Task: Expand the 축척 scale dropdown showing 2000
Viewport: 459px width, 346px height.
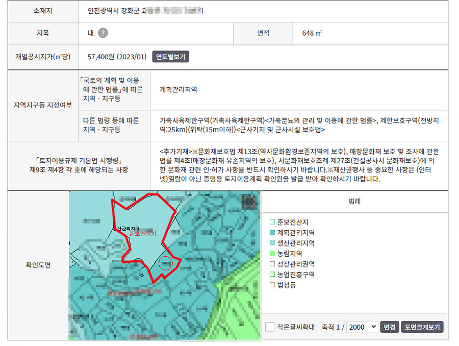Action: coord(362,327)
